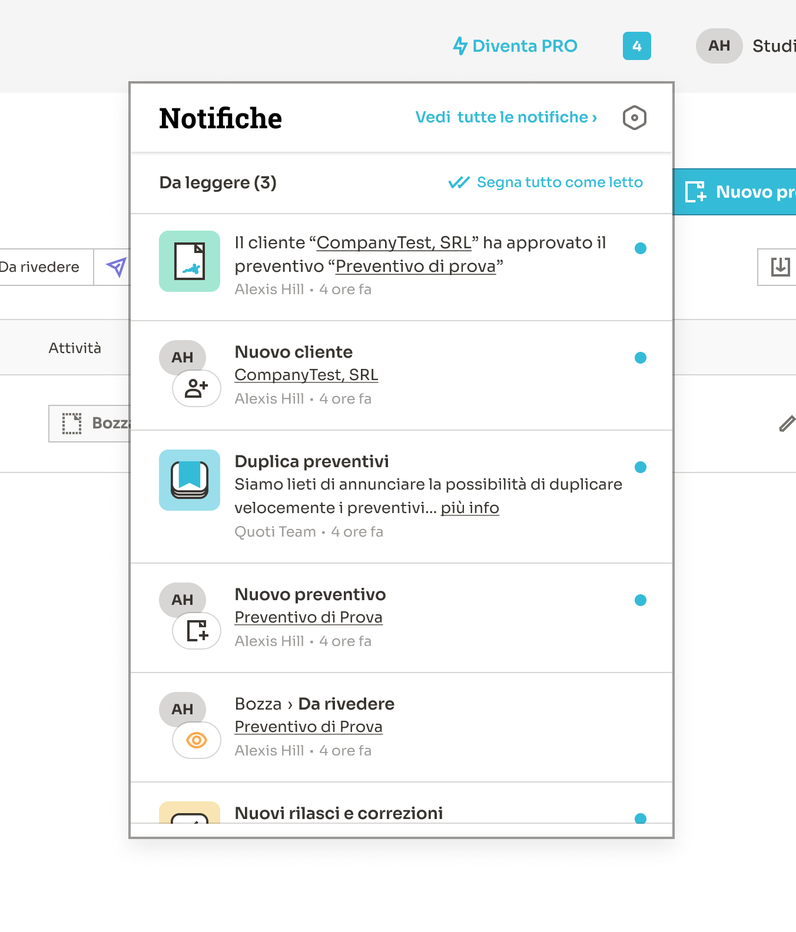Select the Da rivedere tab
The width and height of the screenshot is (796, 932).
point(40,267)
